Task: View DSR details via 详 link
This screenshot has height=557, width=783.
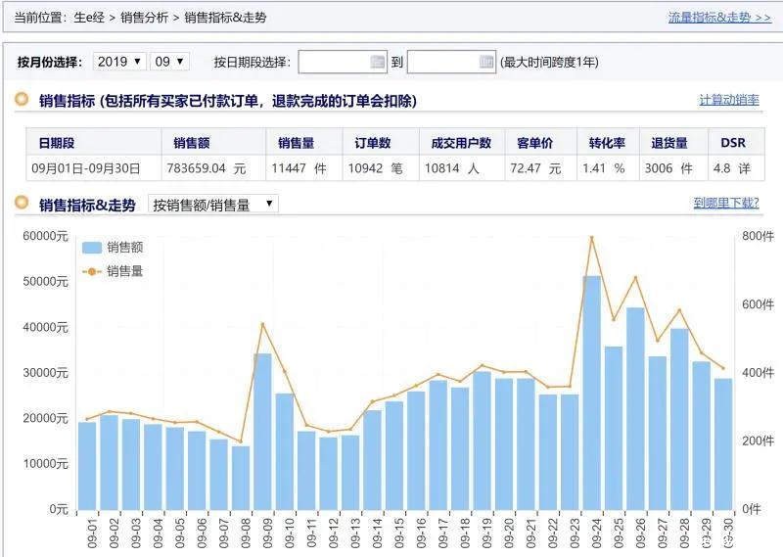Action: pos(744,168)
